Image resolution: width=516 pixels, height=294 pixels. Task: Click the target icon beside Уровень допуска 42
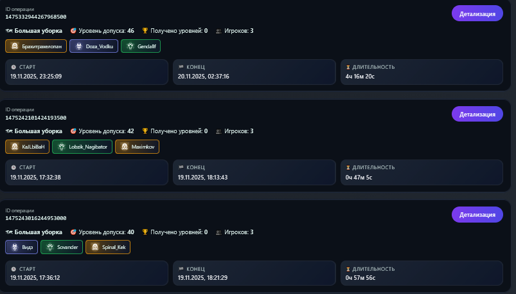click(73, 131)
